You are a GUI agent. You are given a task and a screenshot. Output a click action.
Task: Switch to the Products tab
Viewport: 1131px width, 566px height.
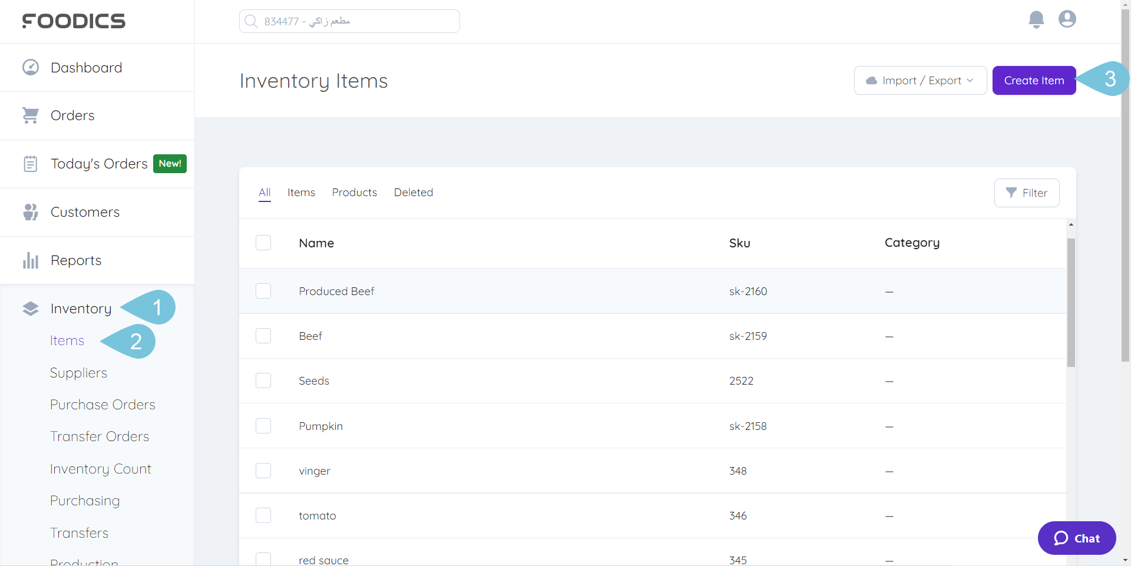coord(354,193)
